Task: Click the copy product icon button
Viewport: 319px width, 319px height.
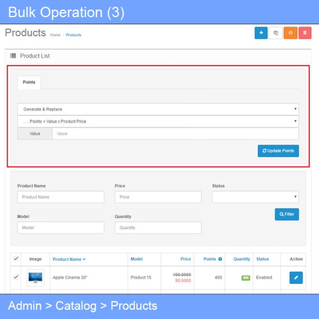Action: click(276, 33)
